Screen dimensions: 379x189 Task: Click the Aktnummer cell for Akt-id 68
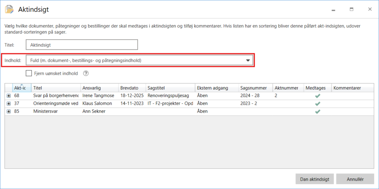(288, 96)
